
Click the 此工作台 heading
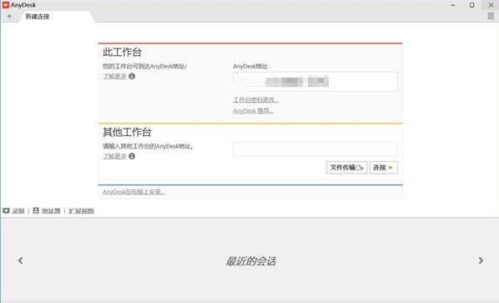click(122, 53)
